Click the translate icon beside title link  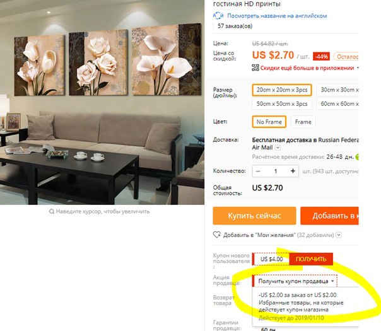pos(218,16)
